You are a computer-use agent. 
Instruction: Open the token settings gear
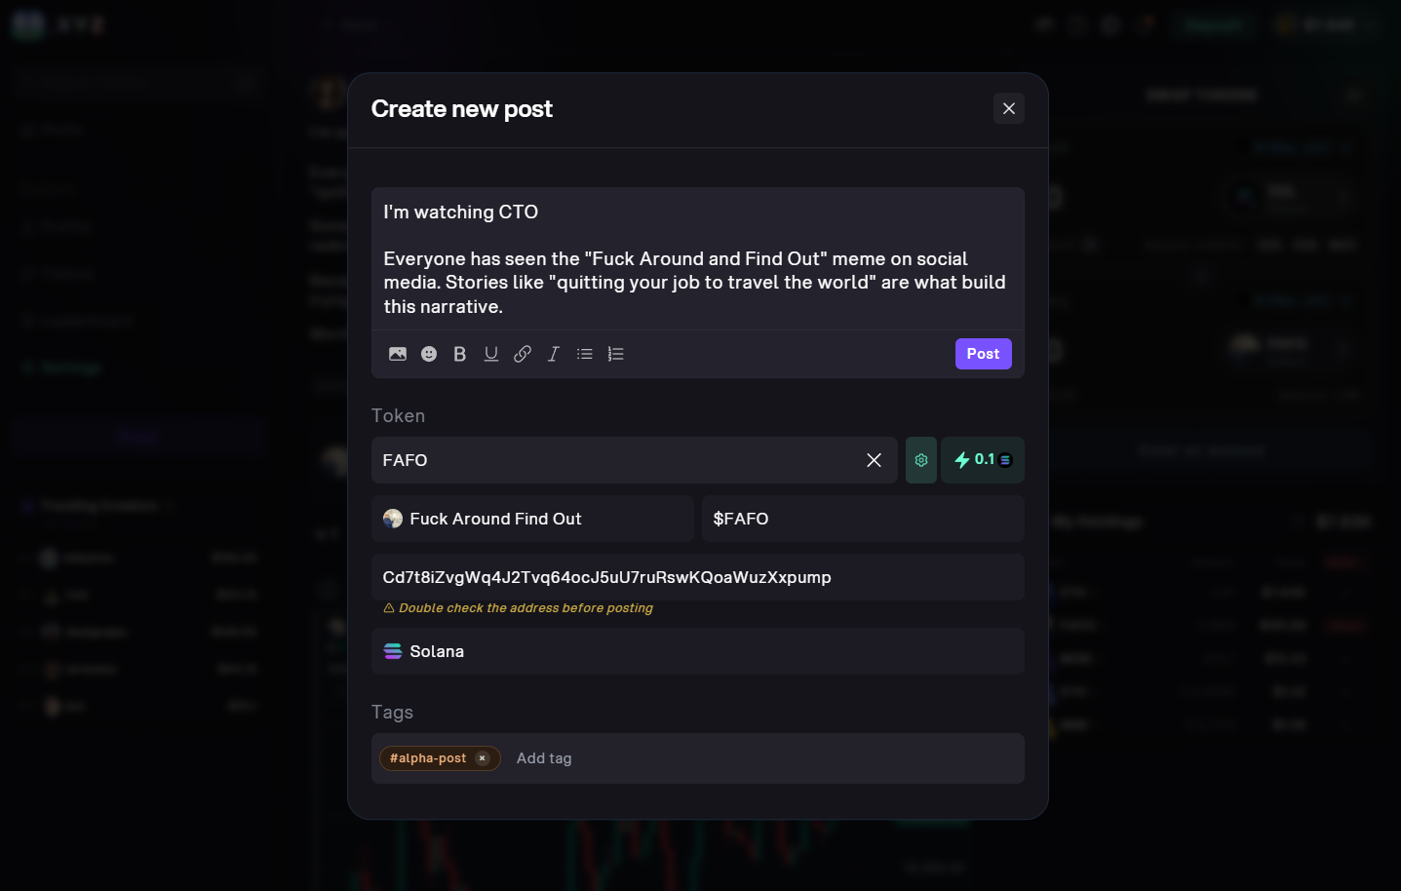920,459
